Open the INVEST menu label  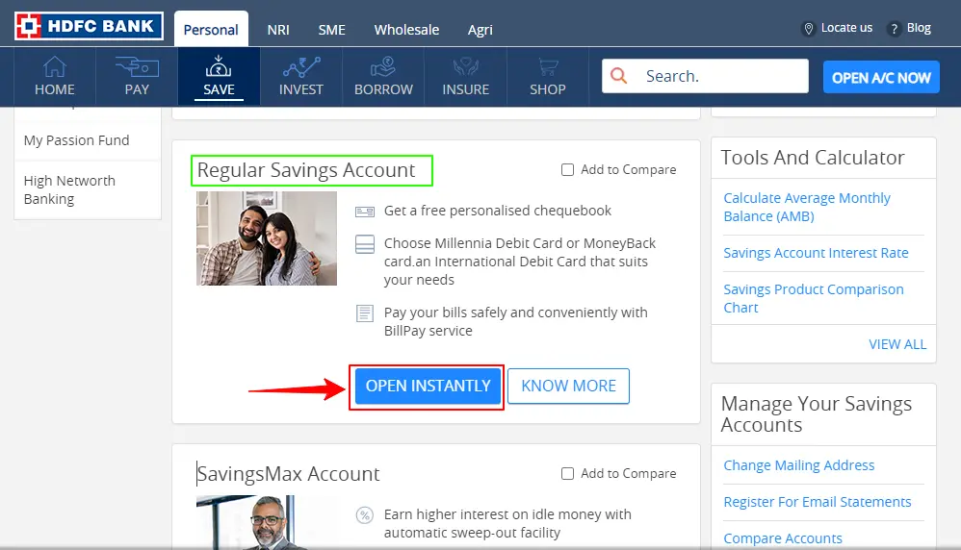click(x=301, y=89)
